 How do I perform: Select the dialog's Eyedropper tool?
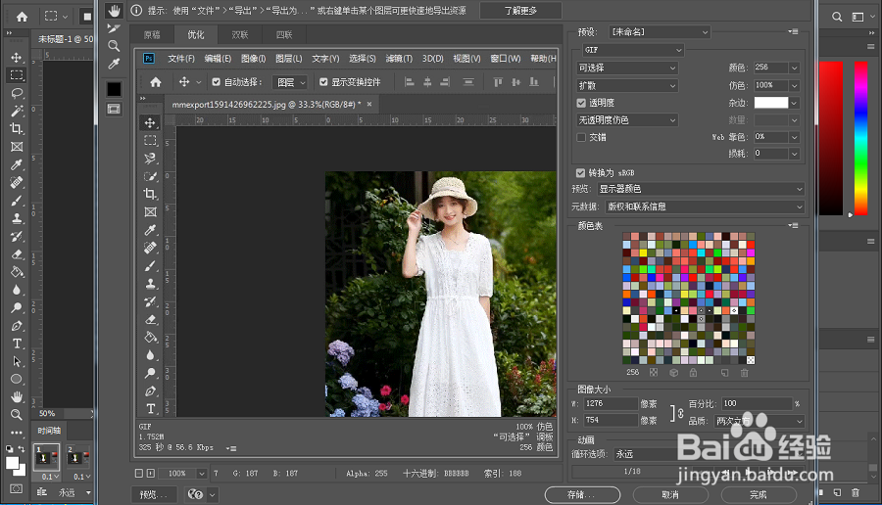[115, 64]
